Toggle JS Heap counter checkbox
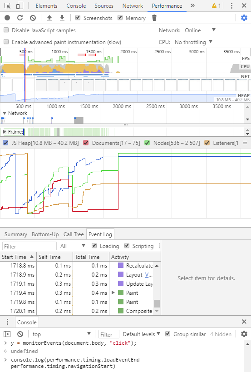 (5, 143)
